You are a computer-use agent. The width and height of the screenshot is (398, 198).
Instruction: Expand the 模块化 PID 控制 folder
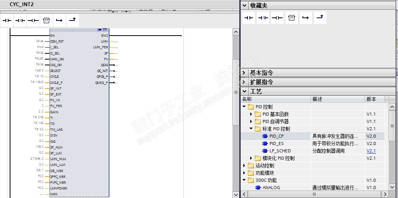pyautogui.click(x=251, y=159)
